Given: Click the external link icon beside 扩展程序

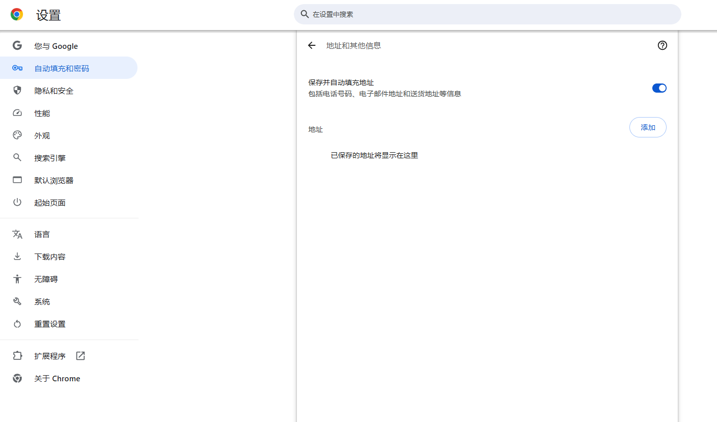Looking at the screenshot, I should coord(80,356).
